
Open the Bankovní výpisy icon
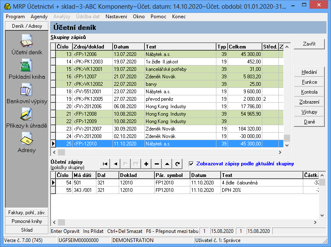26,91
